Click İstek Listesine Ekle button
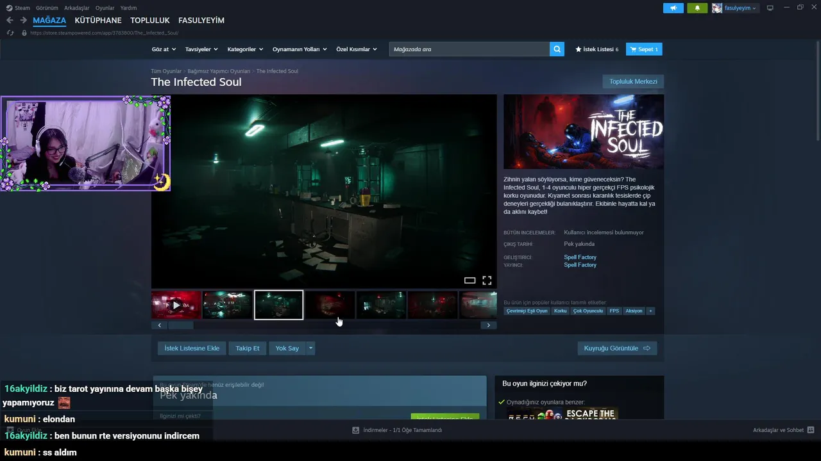Viewport: 821px width, 461px height. click(x=192, y=348)
